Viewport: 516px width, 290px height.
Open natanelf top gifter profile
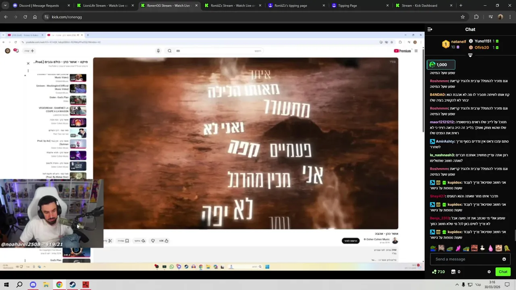(458, 41)
